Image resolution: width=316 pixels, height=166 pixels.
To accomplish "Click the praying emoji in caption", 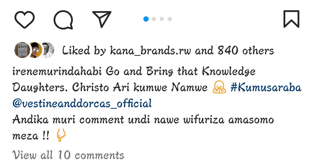I will pyautogui.click(x=219, y=87).
